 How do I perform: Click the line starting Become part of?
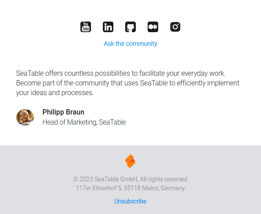(128, 83)
